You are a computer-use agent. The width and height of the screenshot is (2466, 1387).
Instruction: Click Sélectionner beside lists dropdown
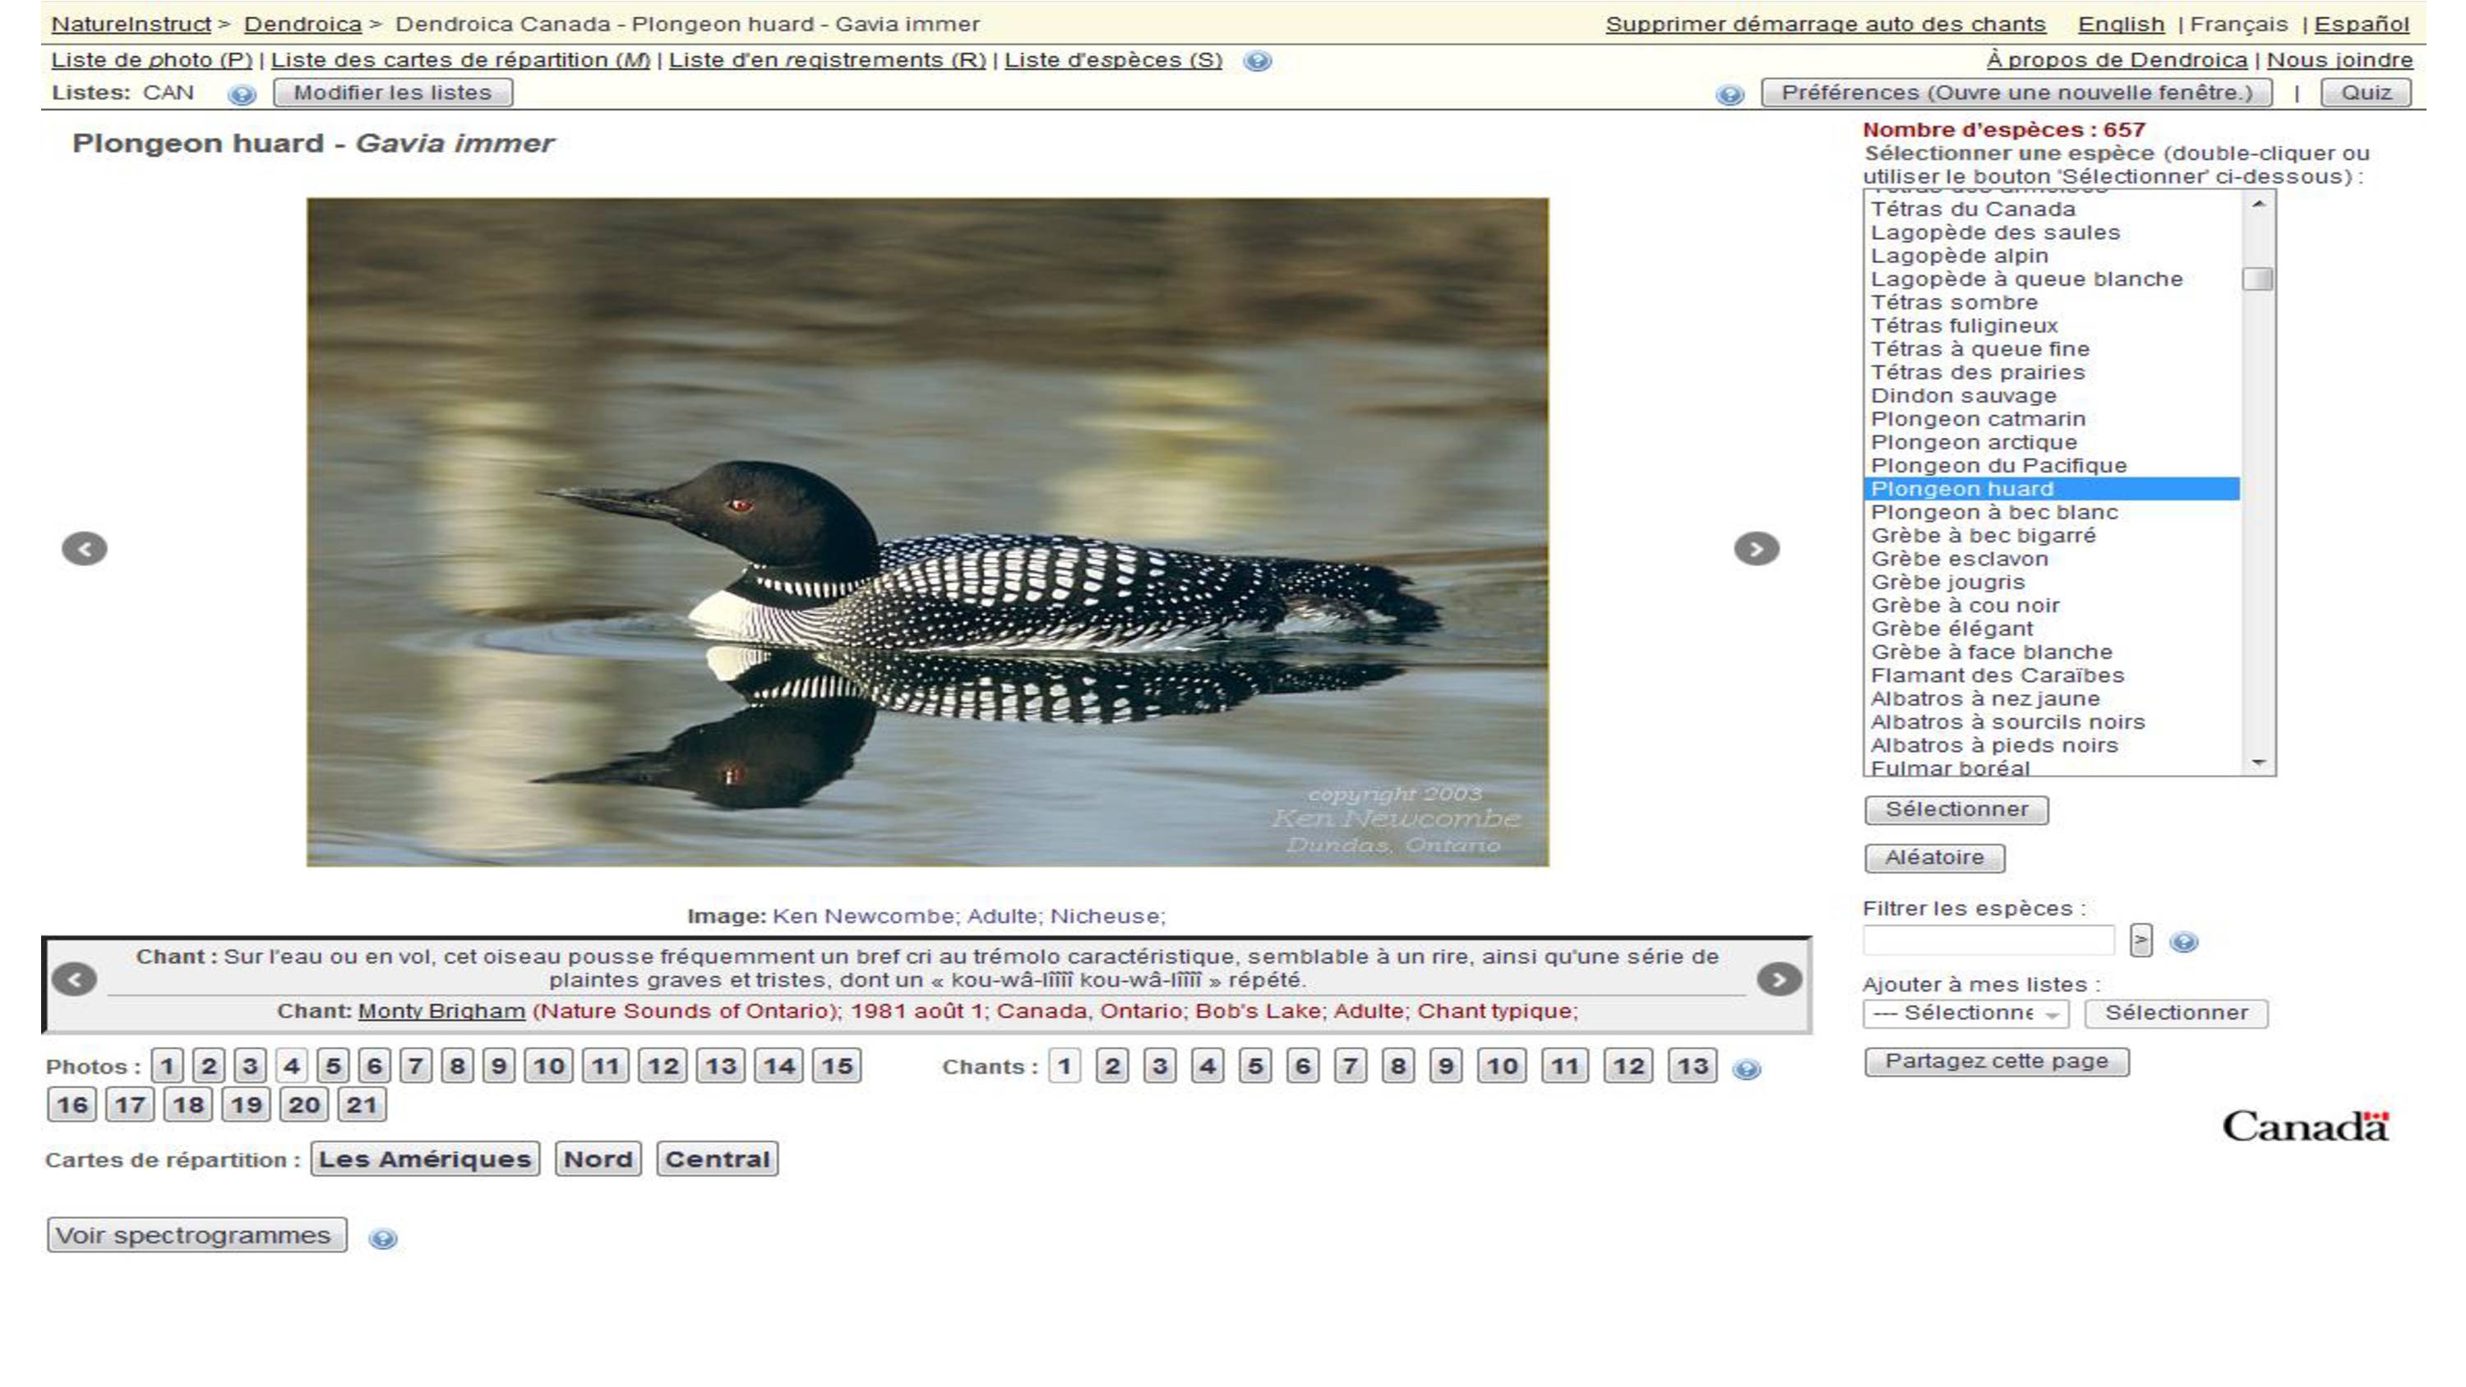pyautogui.click(x=2175, y=1013)
